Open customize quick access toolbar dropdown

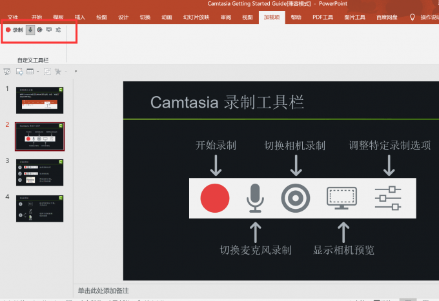[76, 72]
